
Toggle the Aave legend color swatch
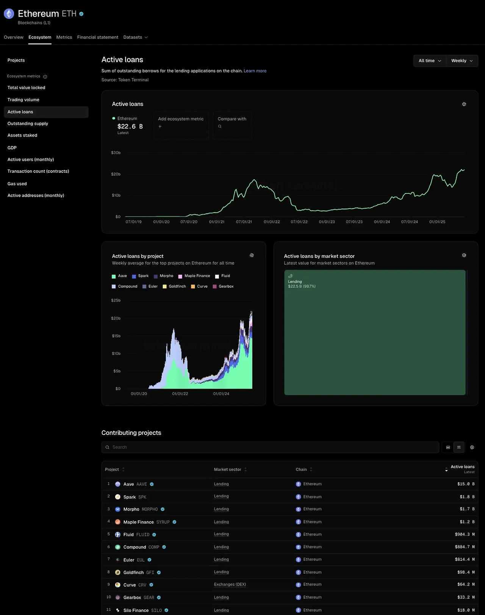[x=114, y=276]
